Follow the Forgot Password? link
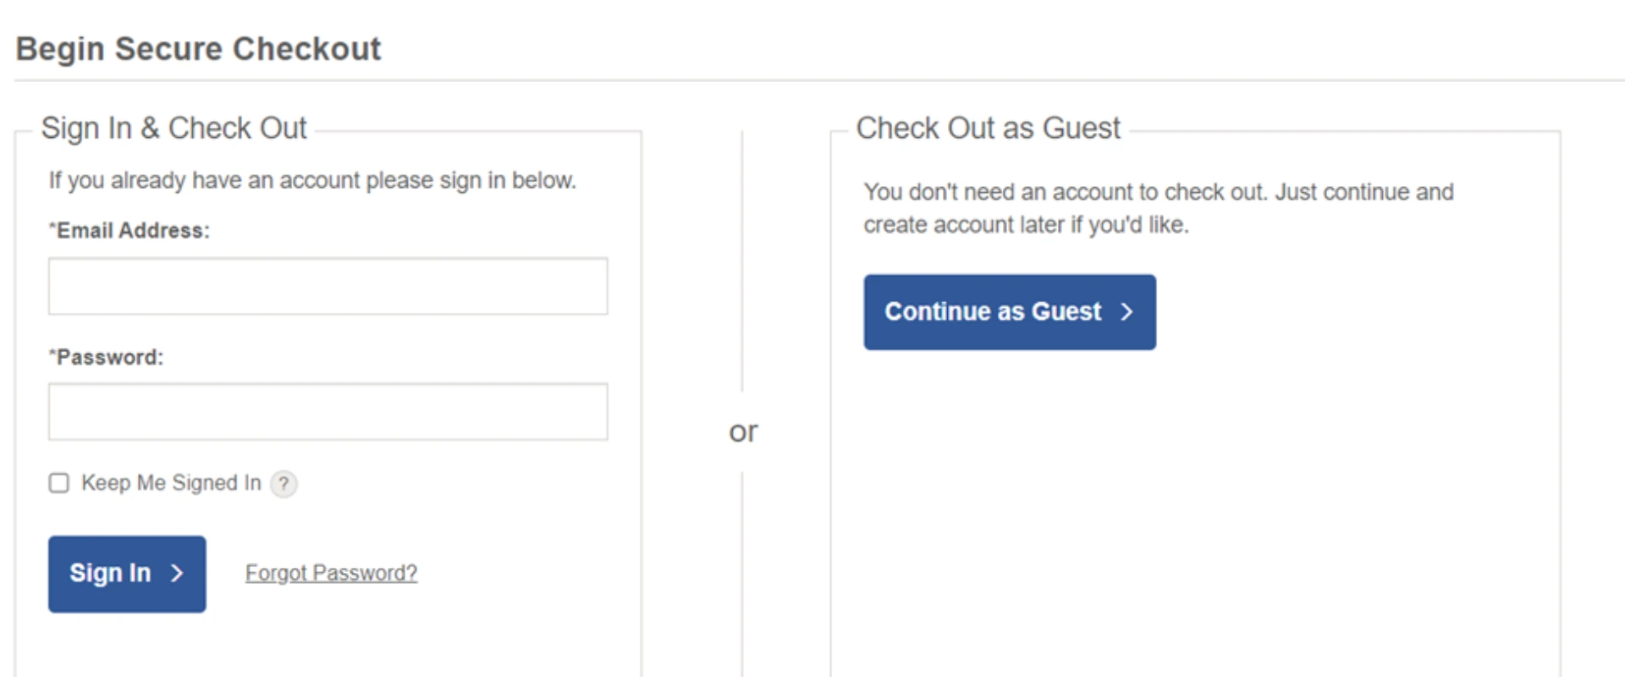Viewport: 1625px width, 677px height. pyautogui.click(x=330, y=573)
